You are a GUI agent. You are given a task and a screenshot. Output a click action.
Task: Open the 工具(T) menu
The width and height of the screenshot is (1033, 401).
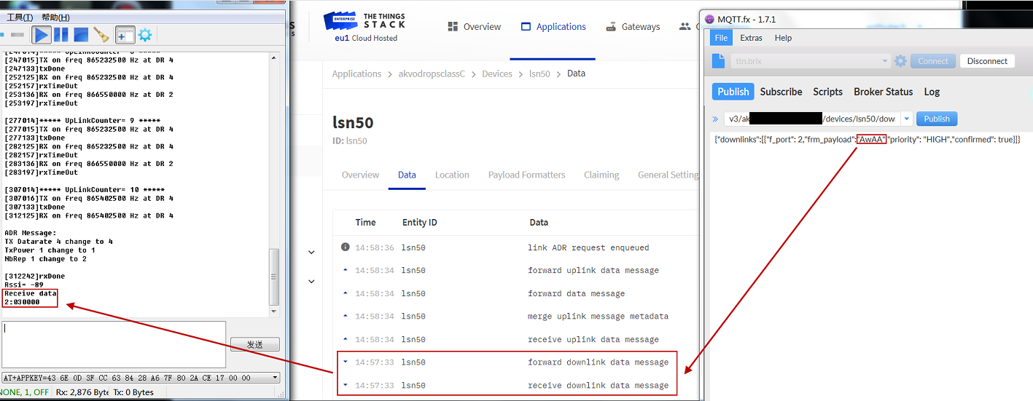(x=20, y=17)
